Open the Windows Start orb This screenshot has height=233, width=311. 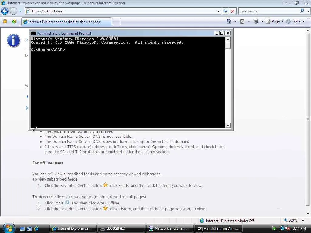click(9, 228)
